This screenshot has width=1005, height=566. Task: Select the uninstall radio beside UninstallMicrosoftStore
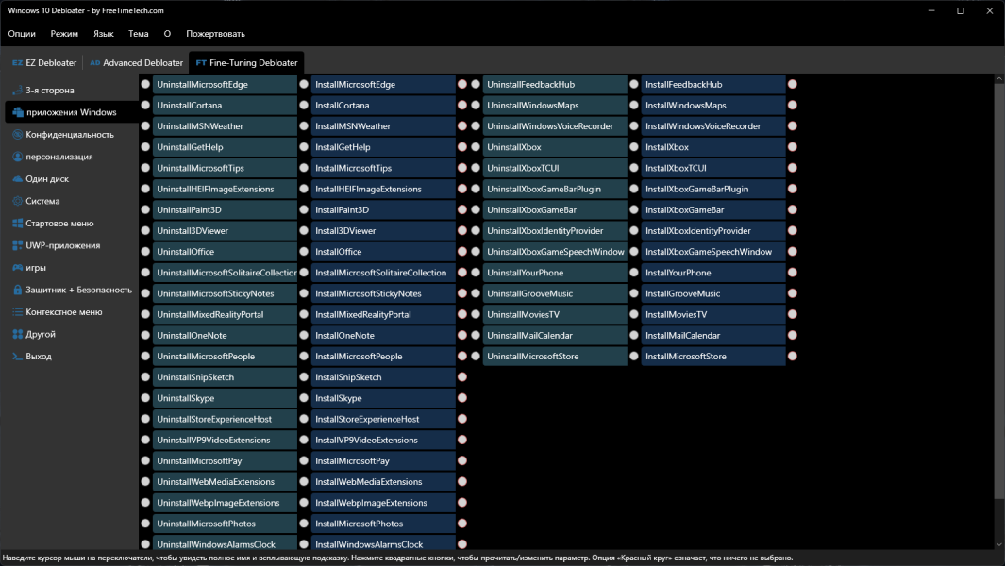point(476,357)
